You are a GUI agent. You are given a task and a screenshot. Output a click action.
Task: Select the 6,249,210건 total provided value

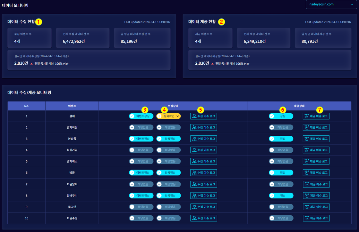pyautogui.click(x=255, y=41)
